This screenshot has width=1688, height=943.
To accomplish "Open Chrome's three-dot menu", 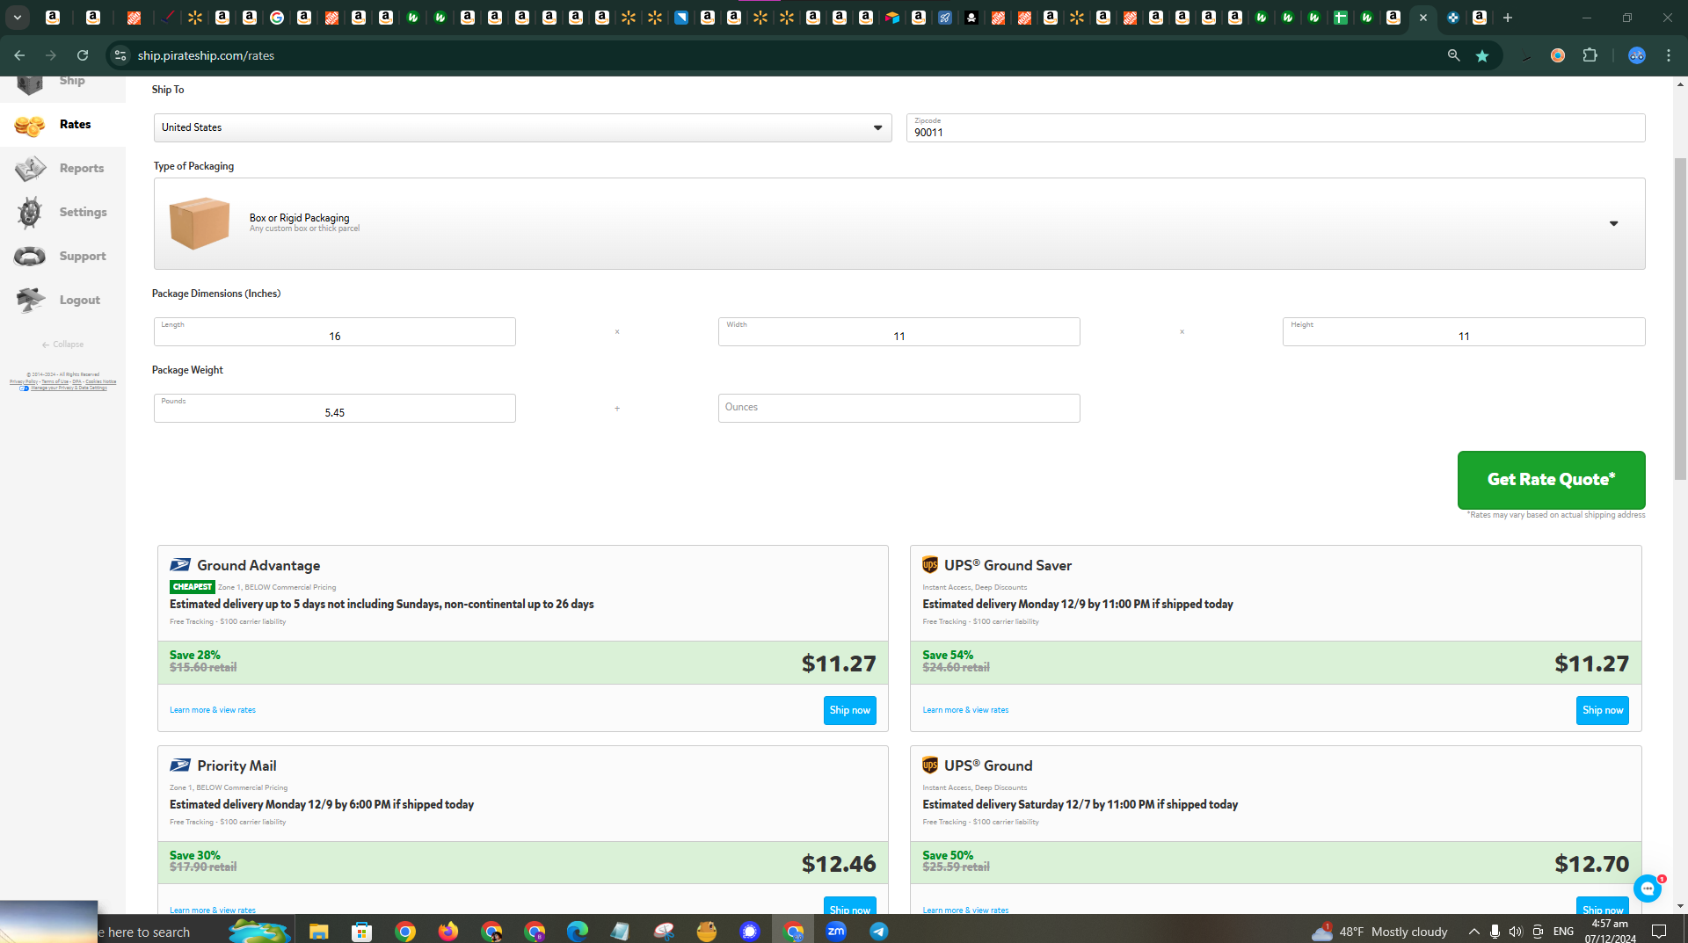I will tap(1669, 55).
